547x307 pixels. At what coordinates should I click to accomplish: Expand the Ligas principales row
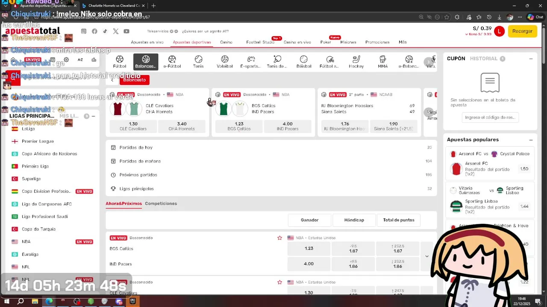point(271,188)
